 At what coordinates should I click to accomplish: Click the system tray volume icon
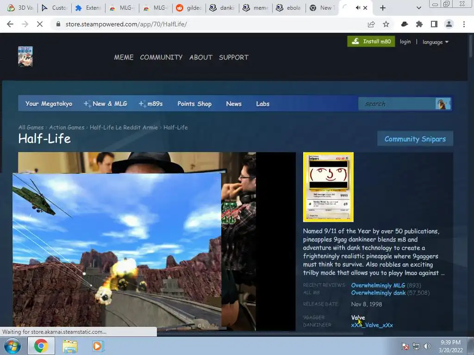tap(427, 346)
